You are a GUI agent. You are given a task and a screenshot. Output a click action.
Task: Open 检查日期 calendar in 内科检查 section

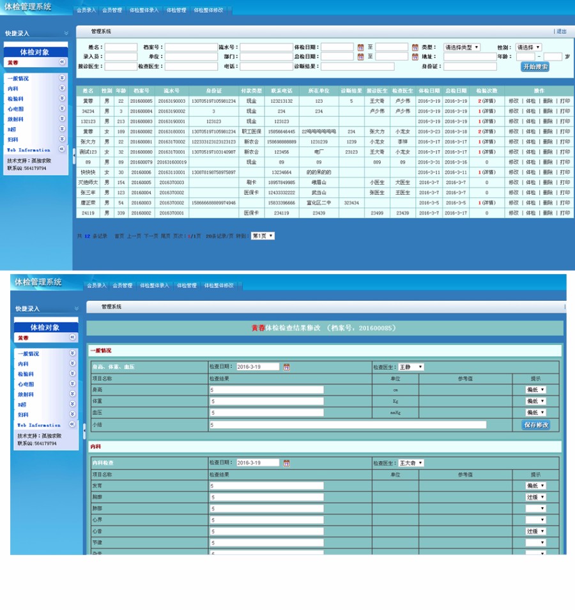(286, 463)
